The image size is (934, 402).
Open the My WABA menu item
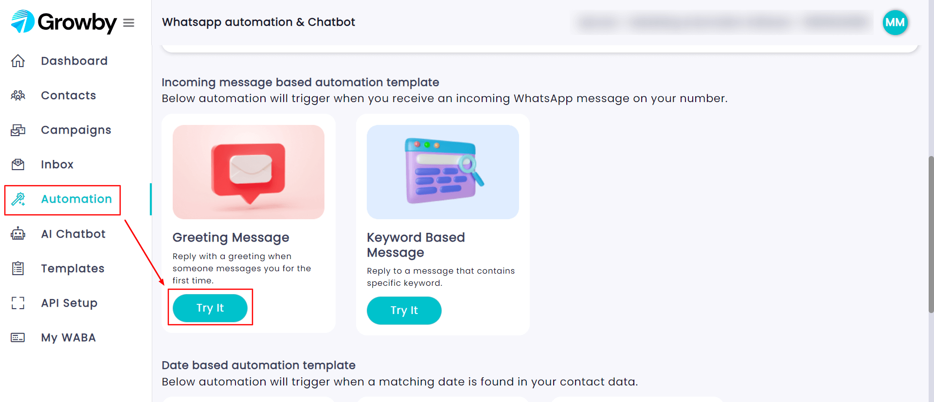[x=68, y=337]
